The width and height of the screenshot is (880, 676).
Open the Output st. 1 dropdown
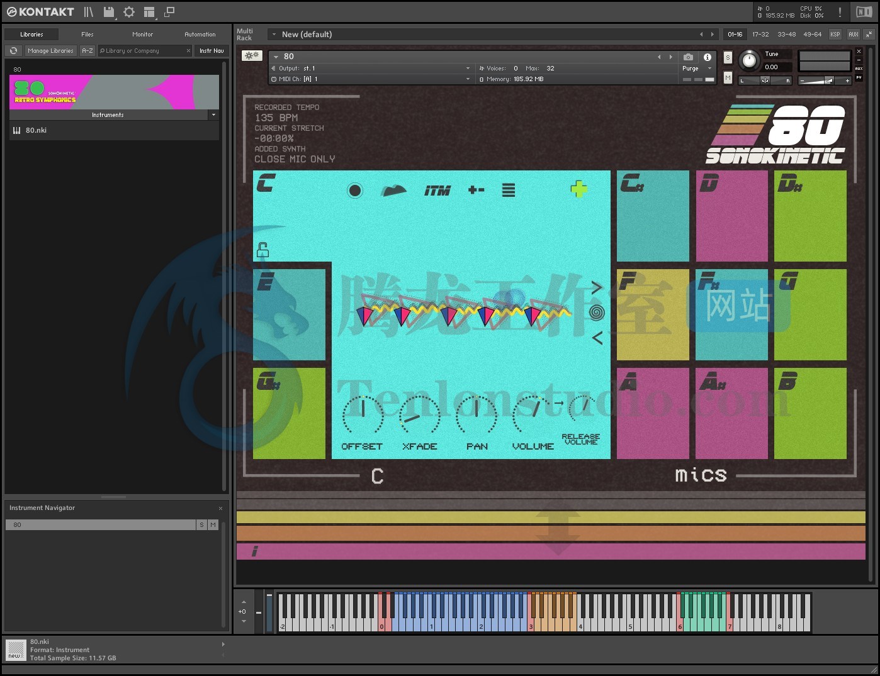tap(370, 69)
